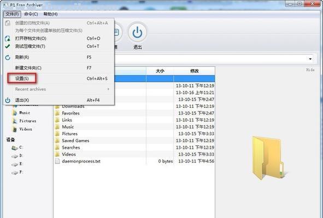The height and width of the screenshot is (218, 323).
Task: Click the Favorites folder icon in list
Action: (x=57, y=113)
